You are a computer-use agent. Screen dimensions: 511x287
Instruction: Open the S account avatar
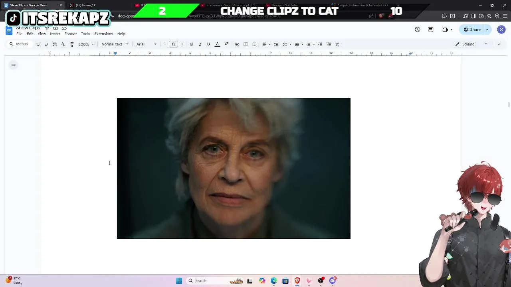[x=501, y=29]
